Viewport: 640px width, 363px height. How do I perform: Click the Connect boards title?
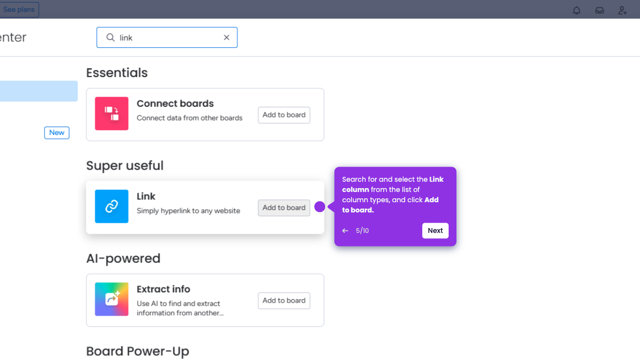pyautogui.click(x=175, y=104)
